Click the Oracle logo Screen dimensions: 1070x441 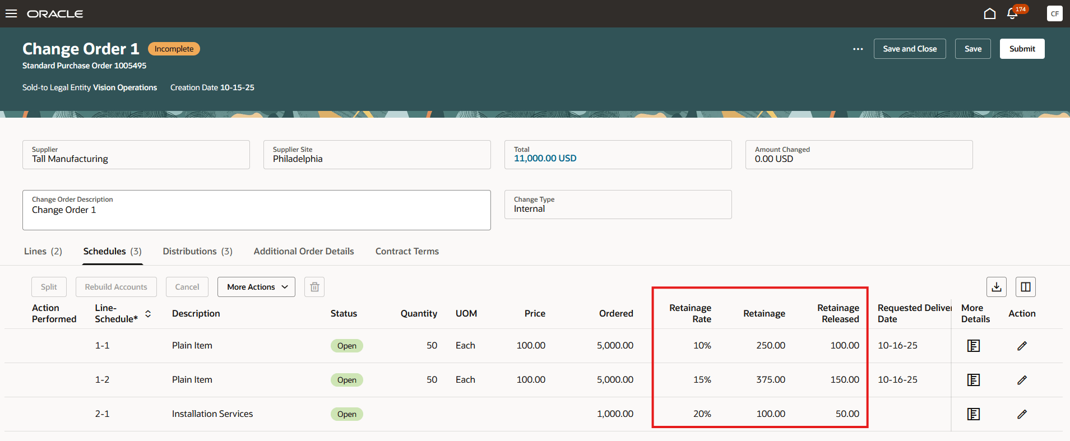55,13
